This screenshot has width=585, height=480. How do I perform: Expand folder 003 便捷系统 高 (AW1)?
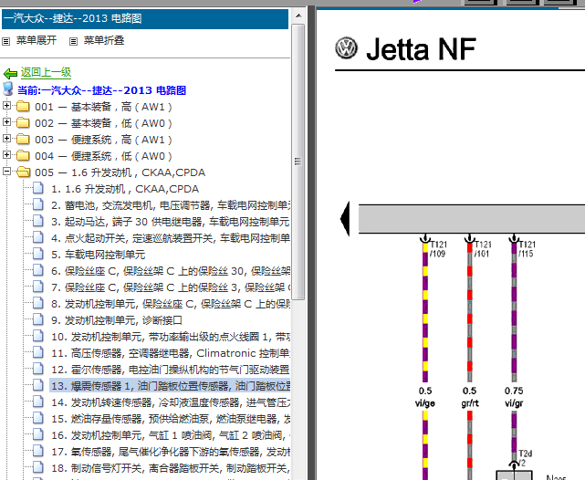tap(6, 139)
